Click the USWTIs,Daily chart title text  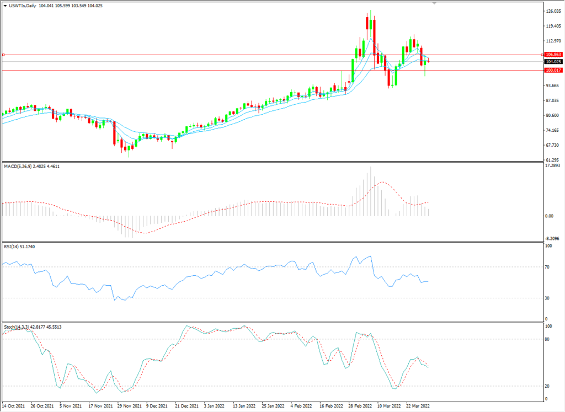coord(23,6)
